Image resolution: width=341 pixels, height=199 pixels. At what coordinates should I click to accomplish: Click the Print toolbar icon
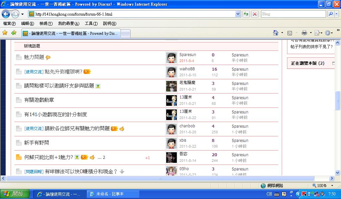pyautogui.click(x=304, y=33)
